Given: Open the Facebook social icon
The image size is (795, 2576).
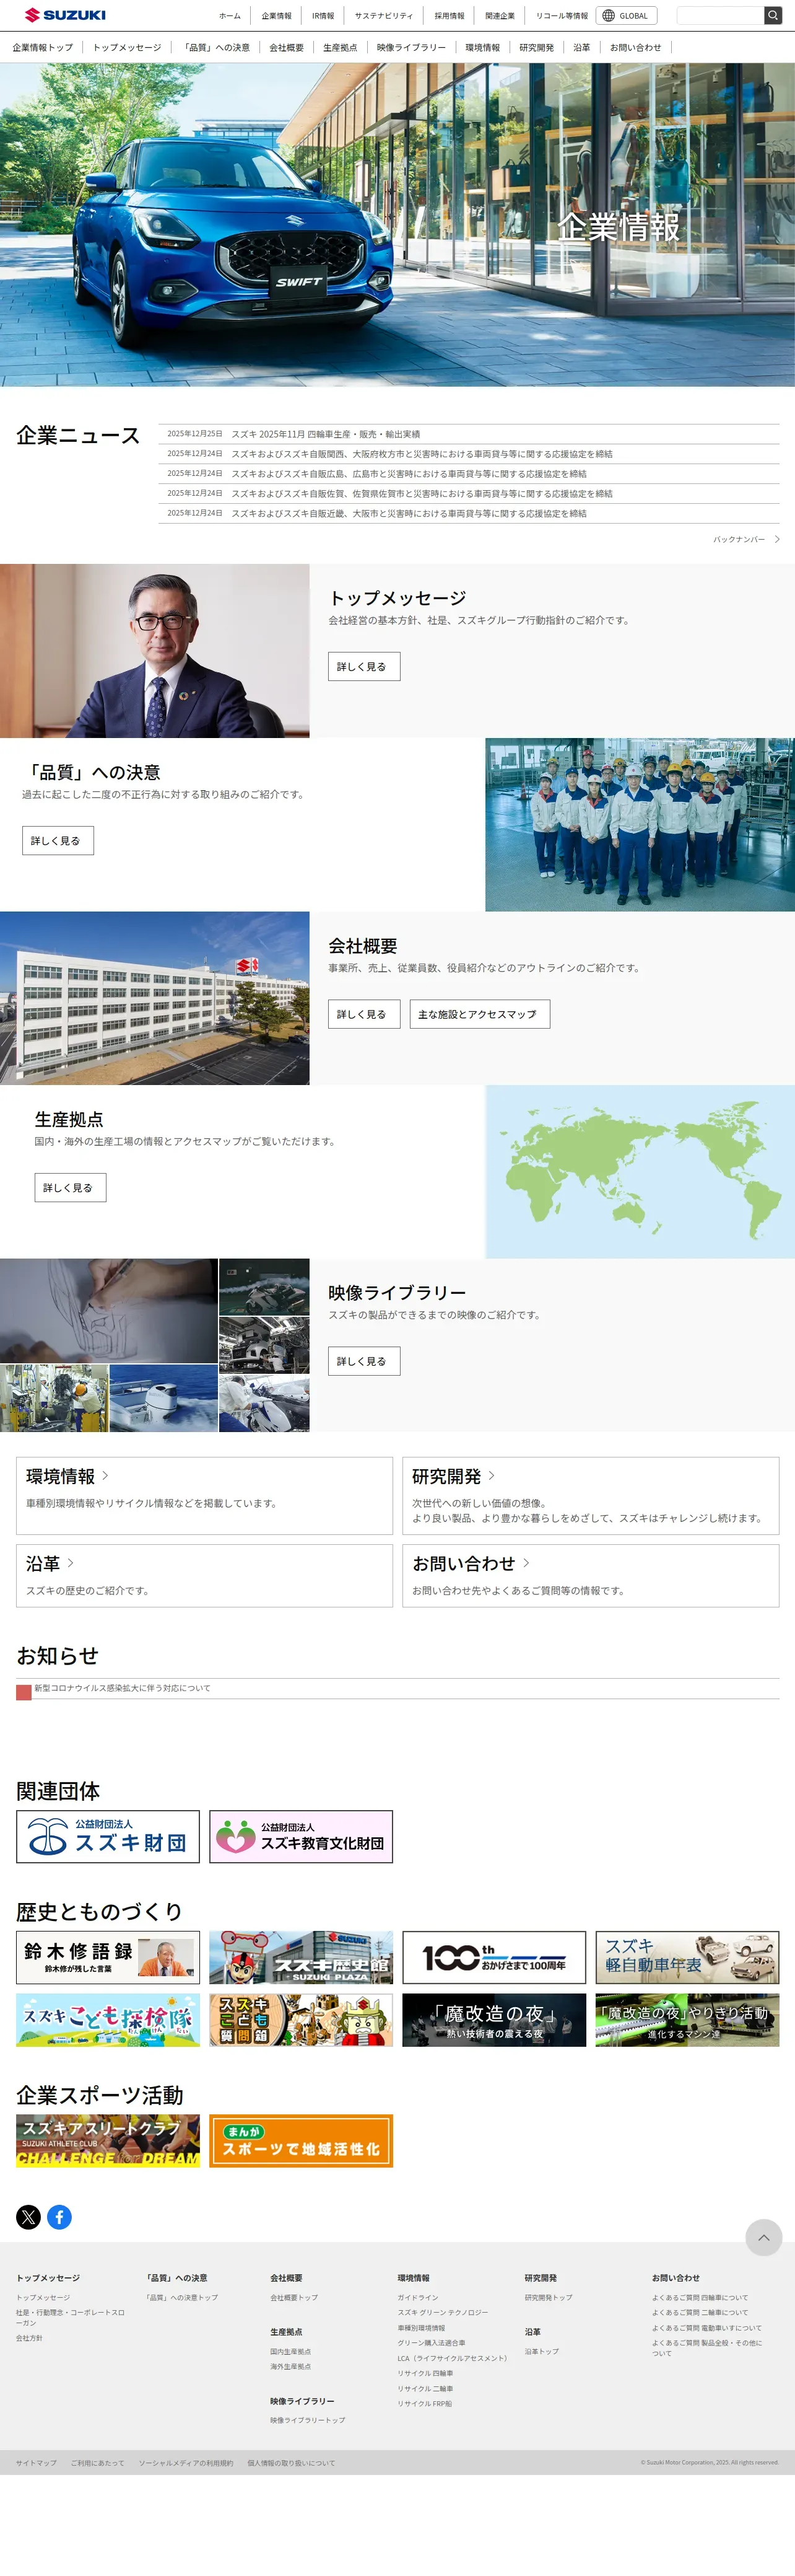Looking at the screenshot, I should (59, 2217).
